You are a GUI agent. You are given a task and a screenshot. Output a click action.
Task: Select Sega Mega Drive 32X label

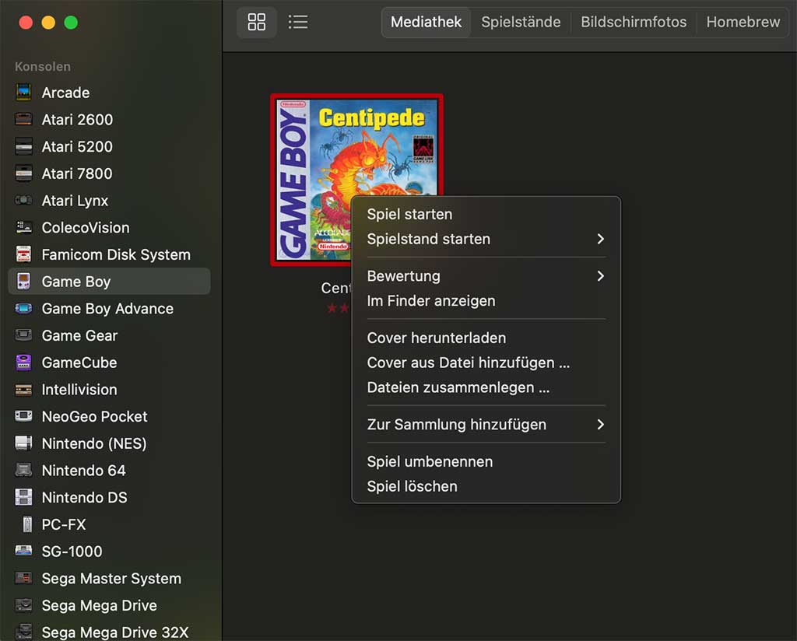(x=115, y=632)
